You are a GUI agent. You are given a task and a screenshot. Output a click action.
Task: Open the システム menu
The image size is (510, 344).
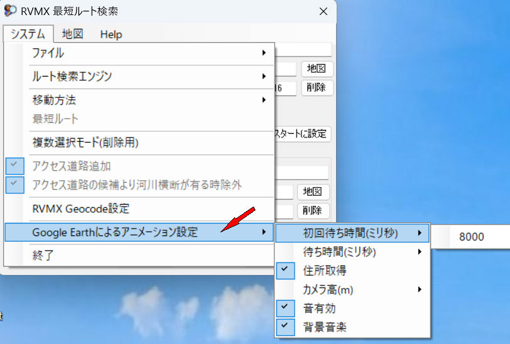click(28, 34)
